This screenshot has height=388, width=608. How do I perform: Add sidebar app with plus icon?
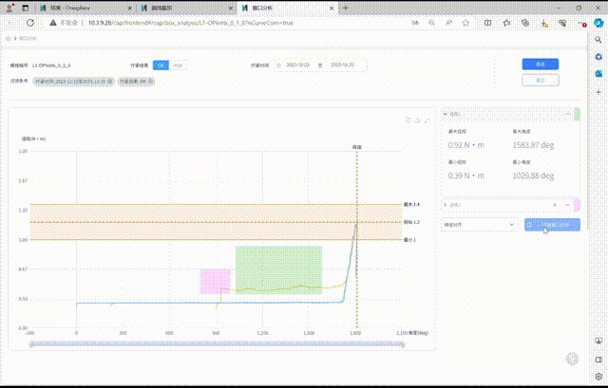(x=598, y=92)
